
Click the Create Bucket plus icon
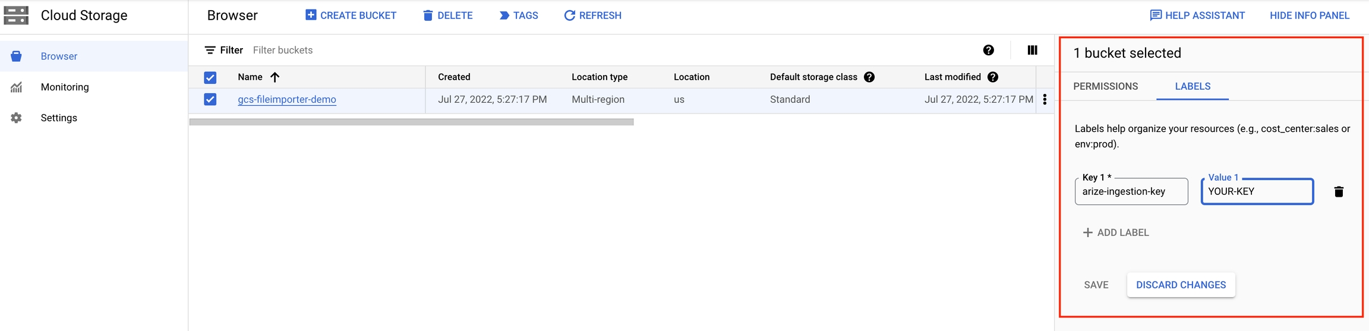pyautogui.click(x=311, y=15)
